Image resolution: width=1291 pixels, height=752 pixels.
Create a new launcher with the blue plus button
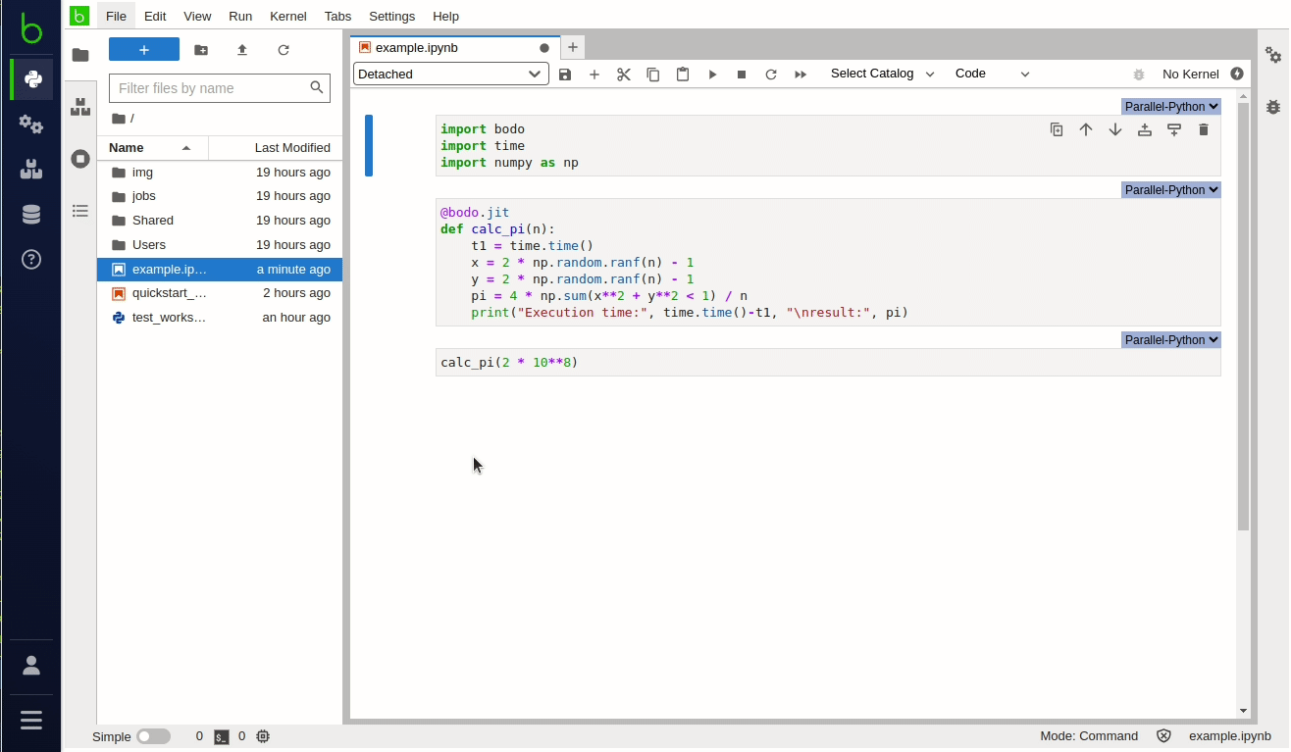144,48
